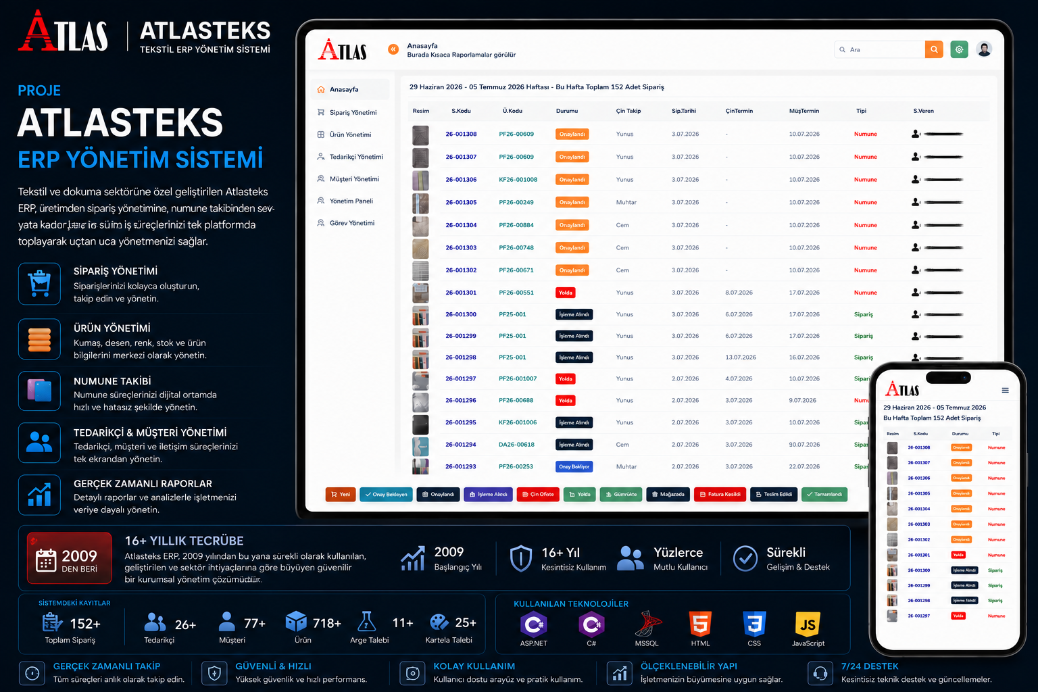Open order code 26-001301 link

coord(461,293)
